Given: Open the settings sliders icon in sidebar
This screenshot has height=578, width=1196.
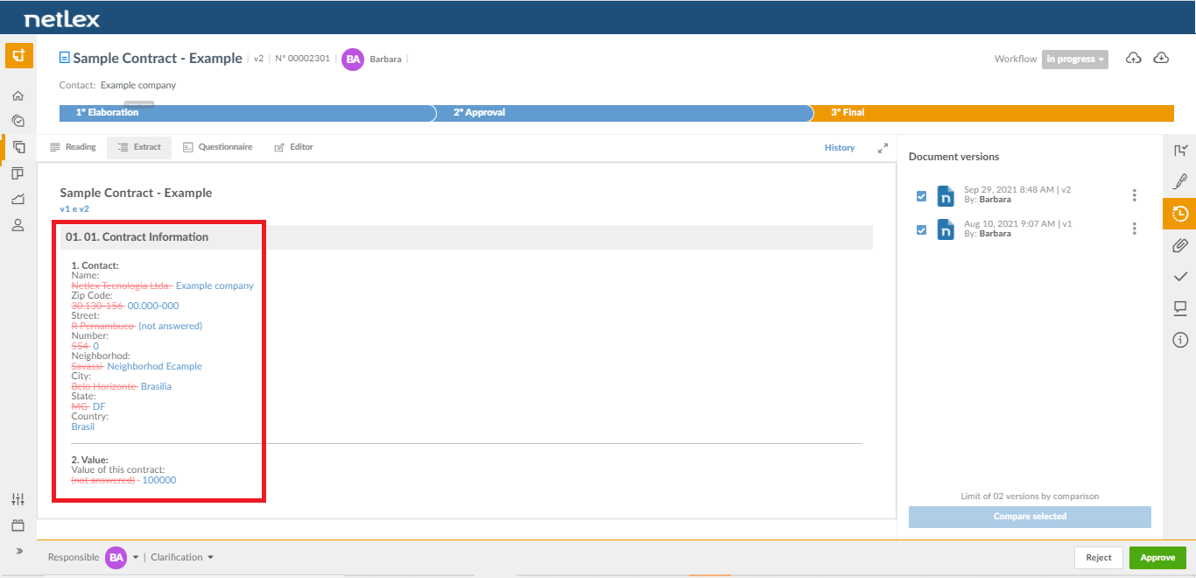Looking at the screenshot, I should click(18, 499).
